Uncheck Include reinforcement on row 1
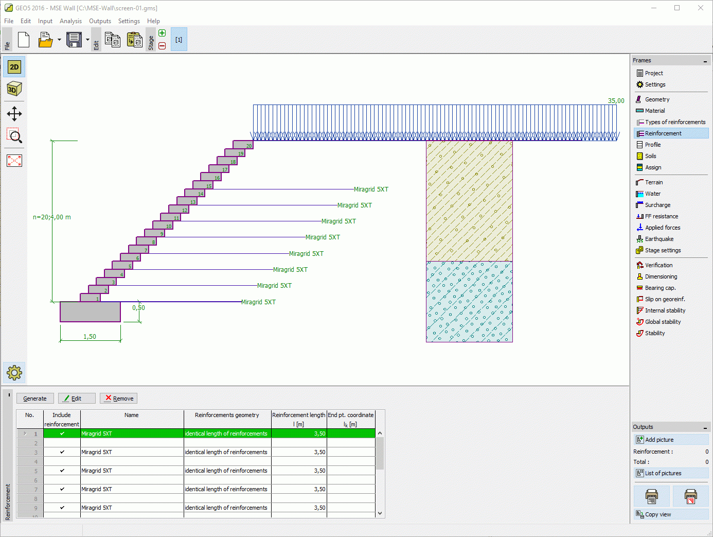Image resolution: width=713 pixels, height=537 pixels. click(62, 433)
